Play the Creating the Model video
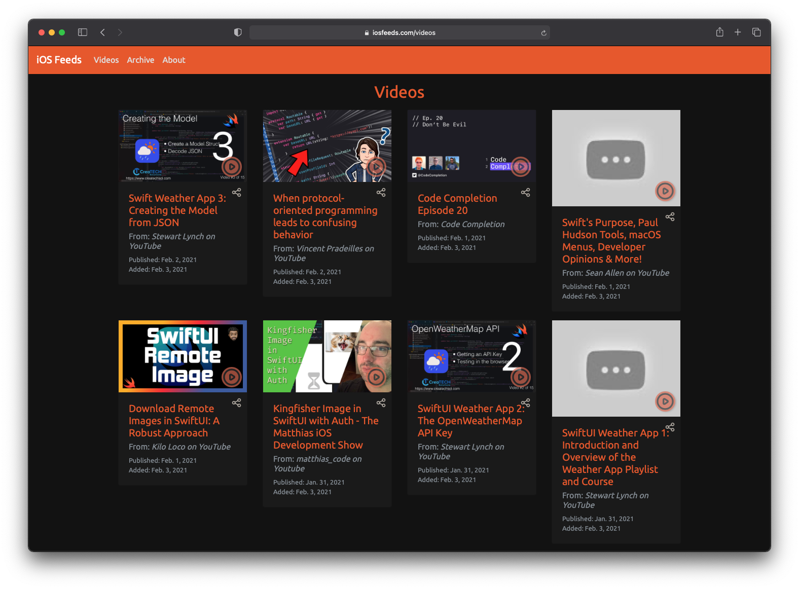 (232, 167)
